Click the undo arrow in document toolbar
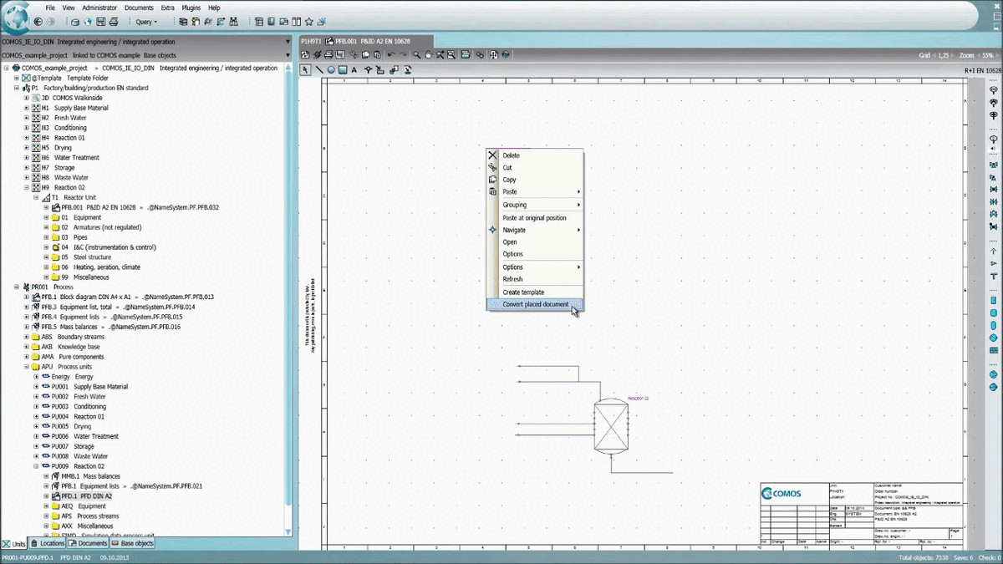This screenshot has width=1003, height=564. [390, 55]
